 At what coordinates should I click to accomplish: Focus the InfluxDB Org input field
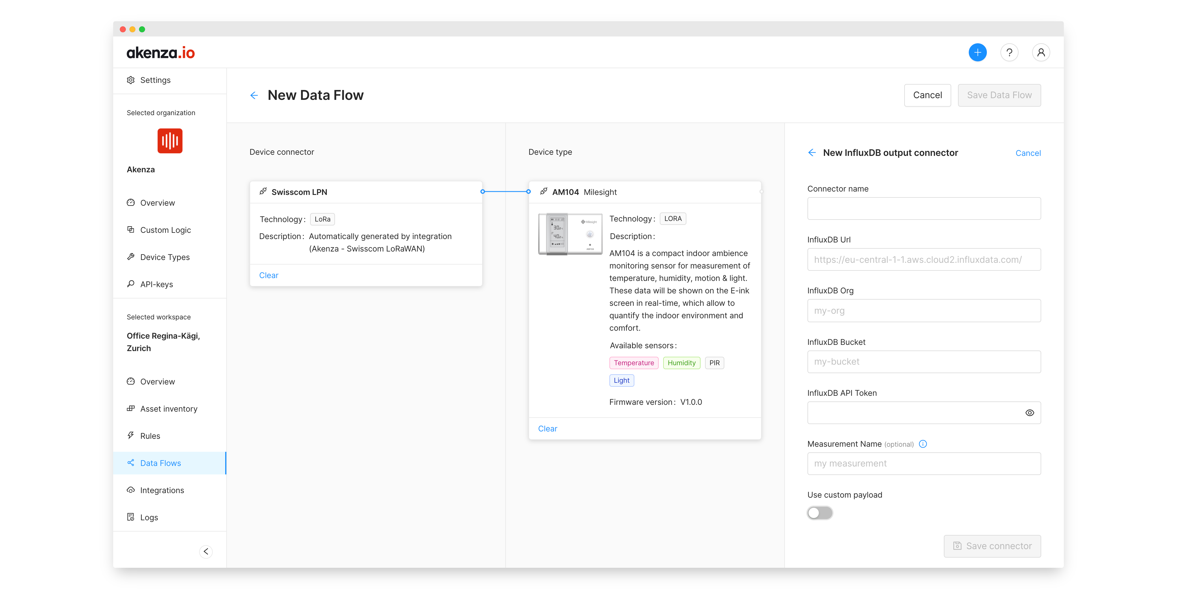click(x=923, y=310)
